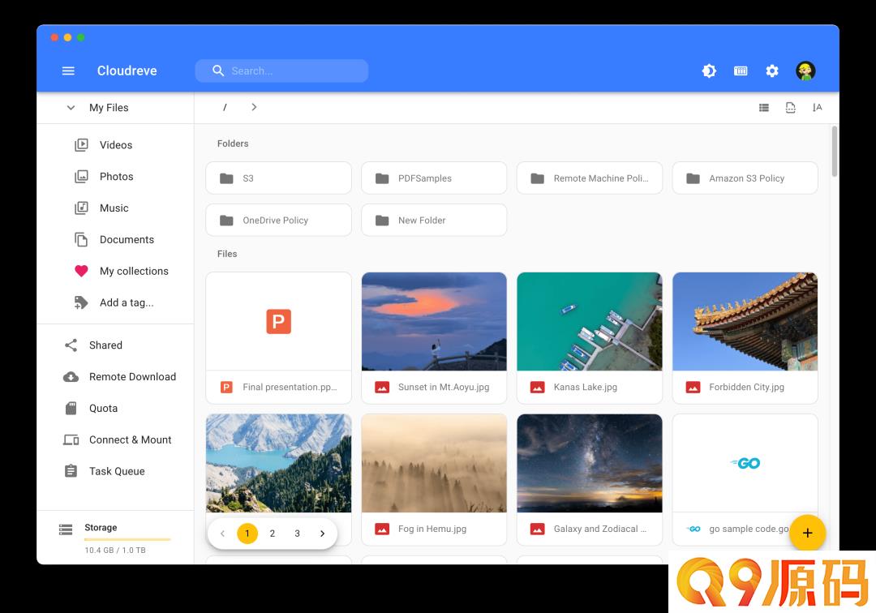This screenshot has width=876, height=613.
Task: Go to the next page arrow
Action: [x=322, y=534]
